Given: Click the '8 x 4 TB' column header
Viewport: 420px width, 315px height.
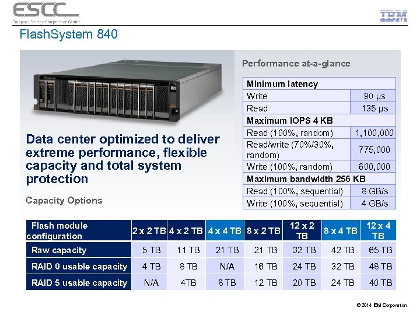Looking at the screenshot, I should tap(341, 230).
